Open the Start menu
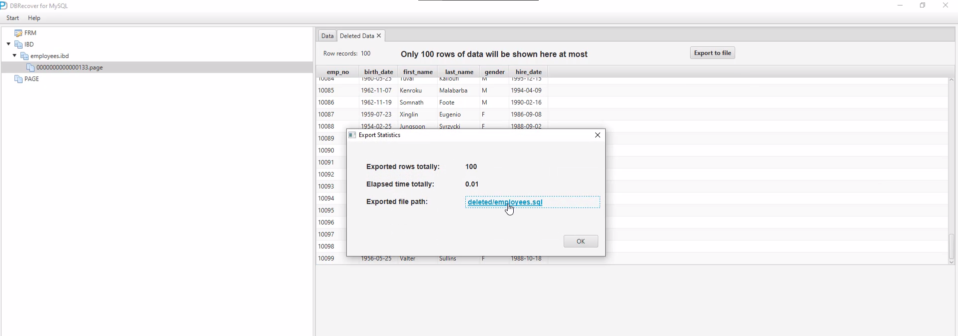 [12, 18]
